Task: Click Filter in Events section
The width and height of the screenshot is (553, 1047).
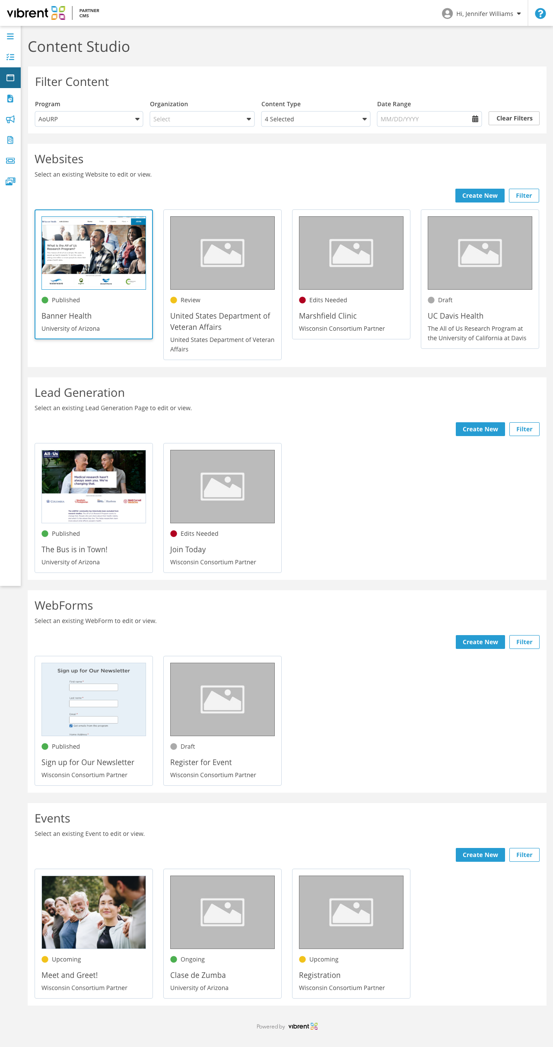Action: click(x=524, y=855)
